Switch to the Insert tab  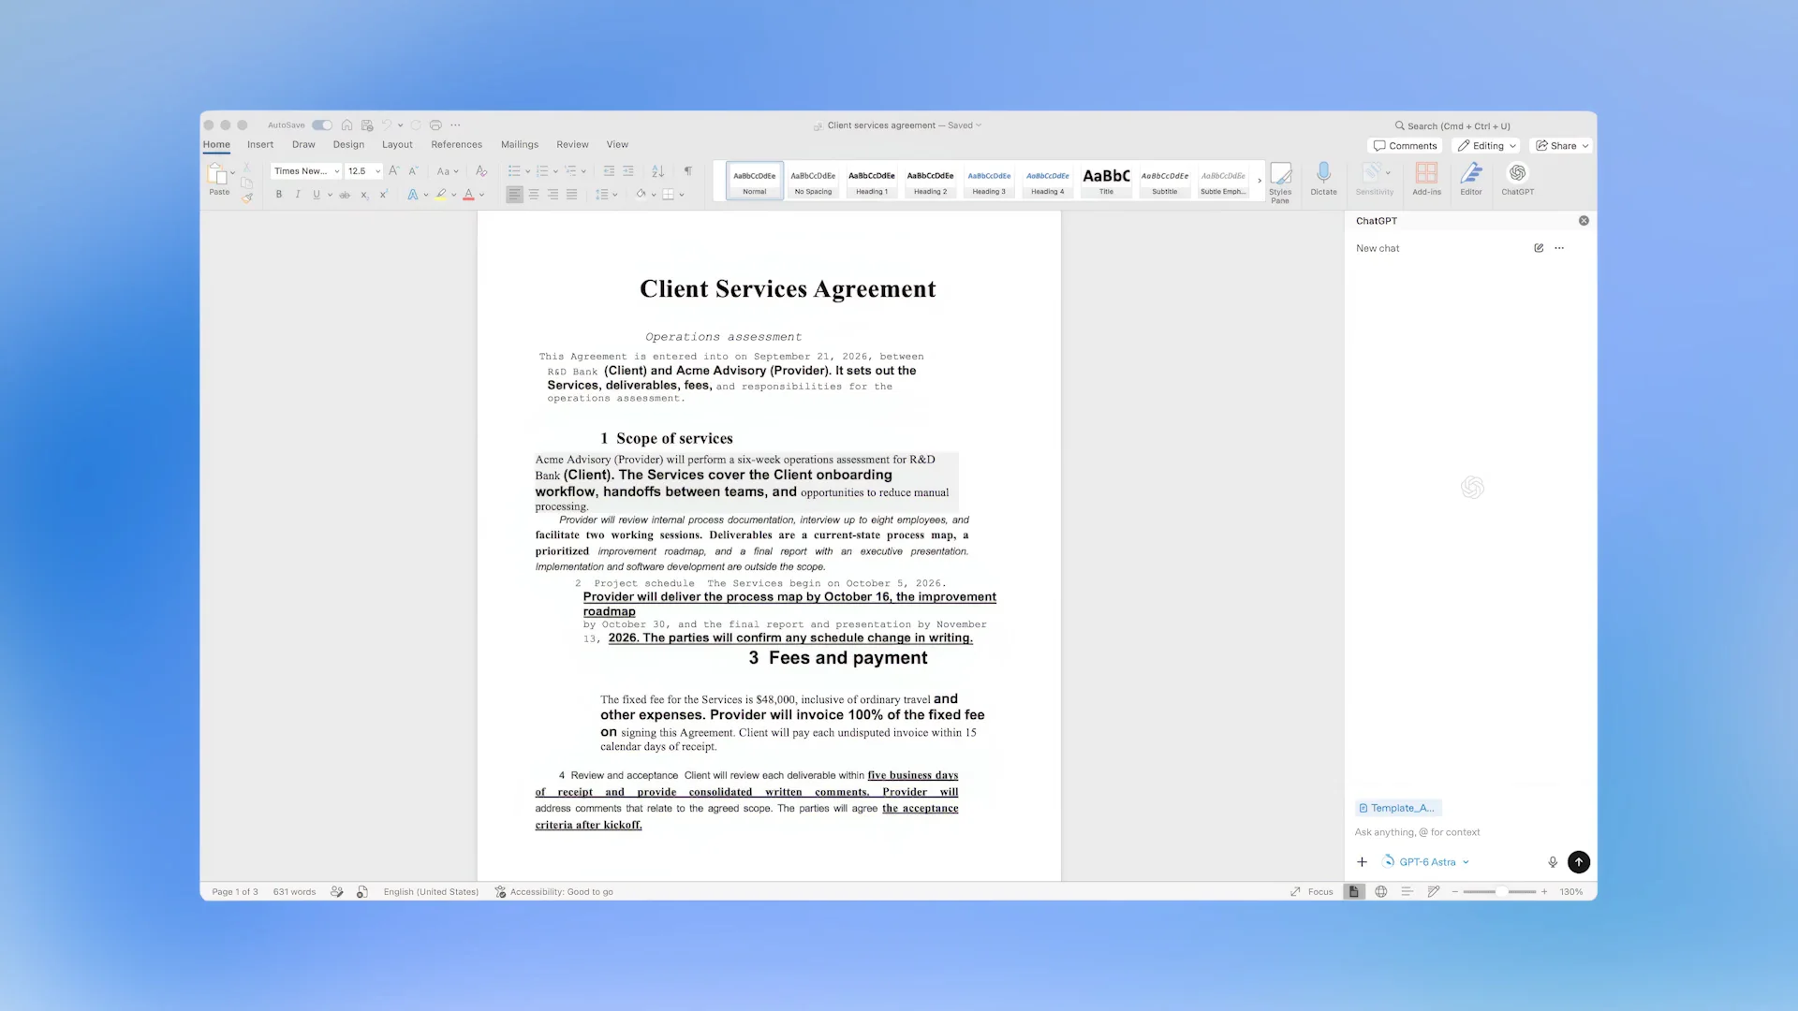coord(260,145)
